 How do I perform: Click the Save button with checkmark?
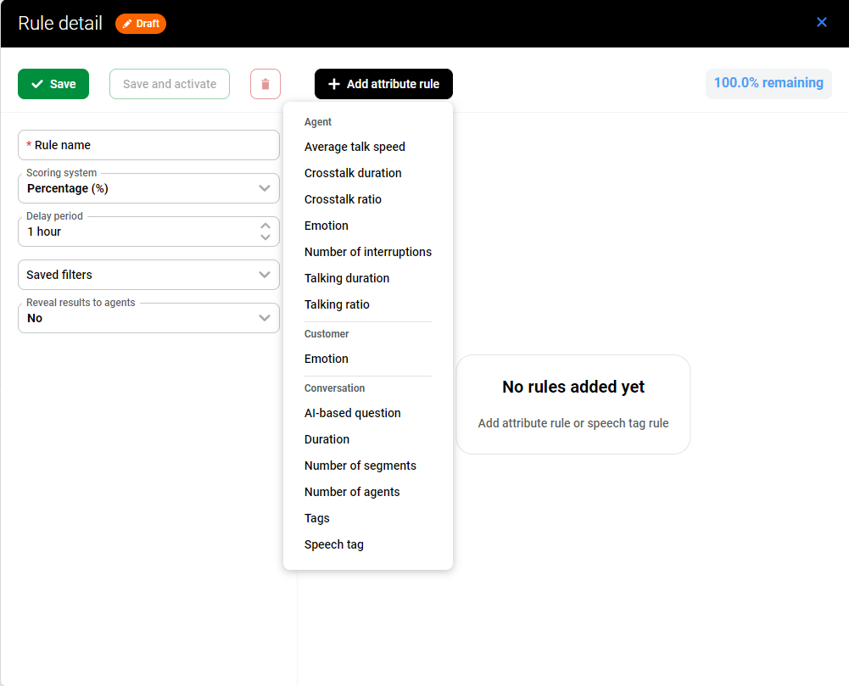[x=53, y=84]
